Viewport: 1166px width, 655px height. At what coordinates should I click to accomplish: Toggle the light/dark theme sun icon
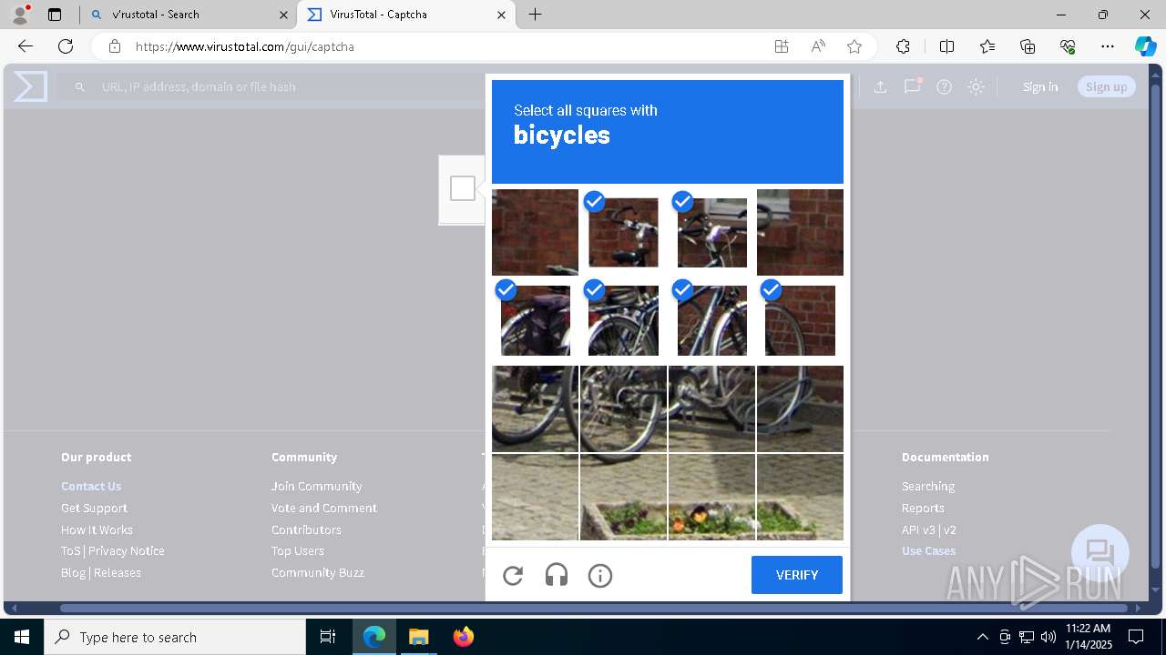click(x=976, y=86)
